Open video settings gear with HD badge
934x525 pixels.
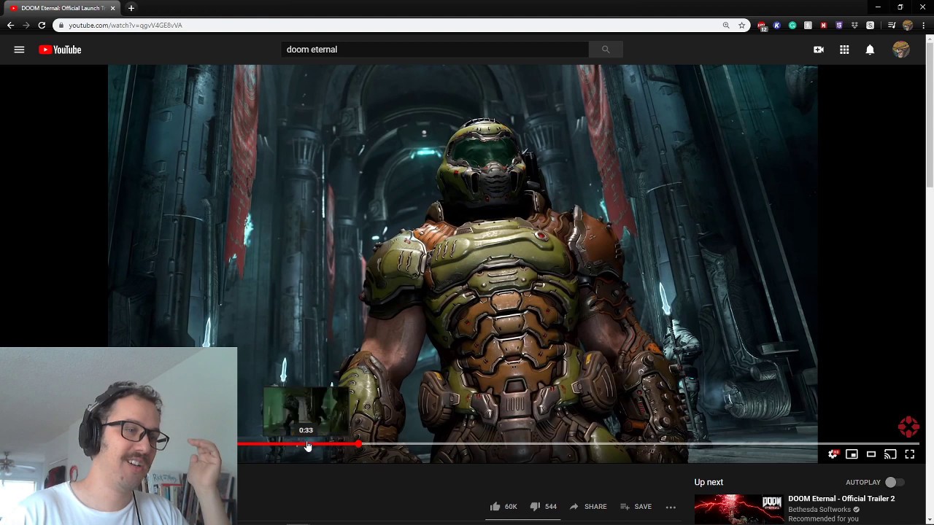833,454
